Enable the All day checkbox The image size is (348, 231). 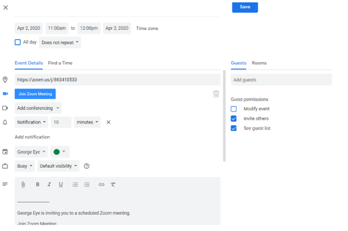(18, 42)
